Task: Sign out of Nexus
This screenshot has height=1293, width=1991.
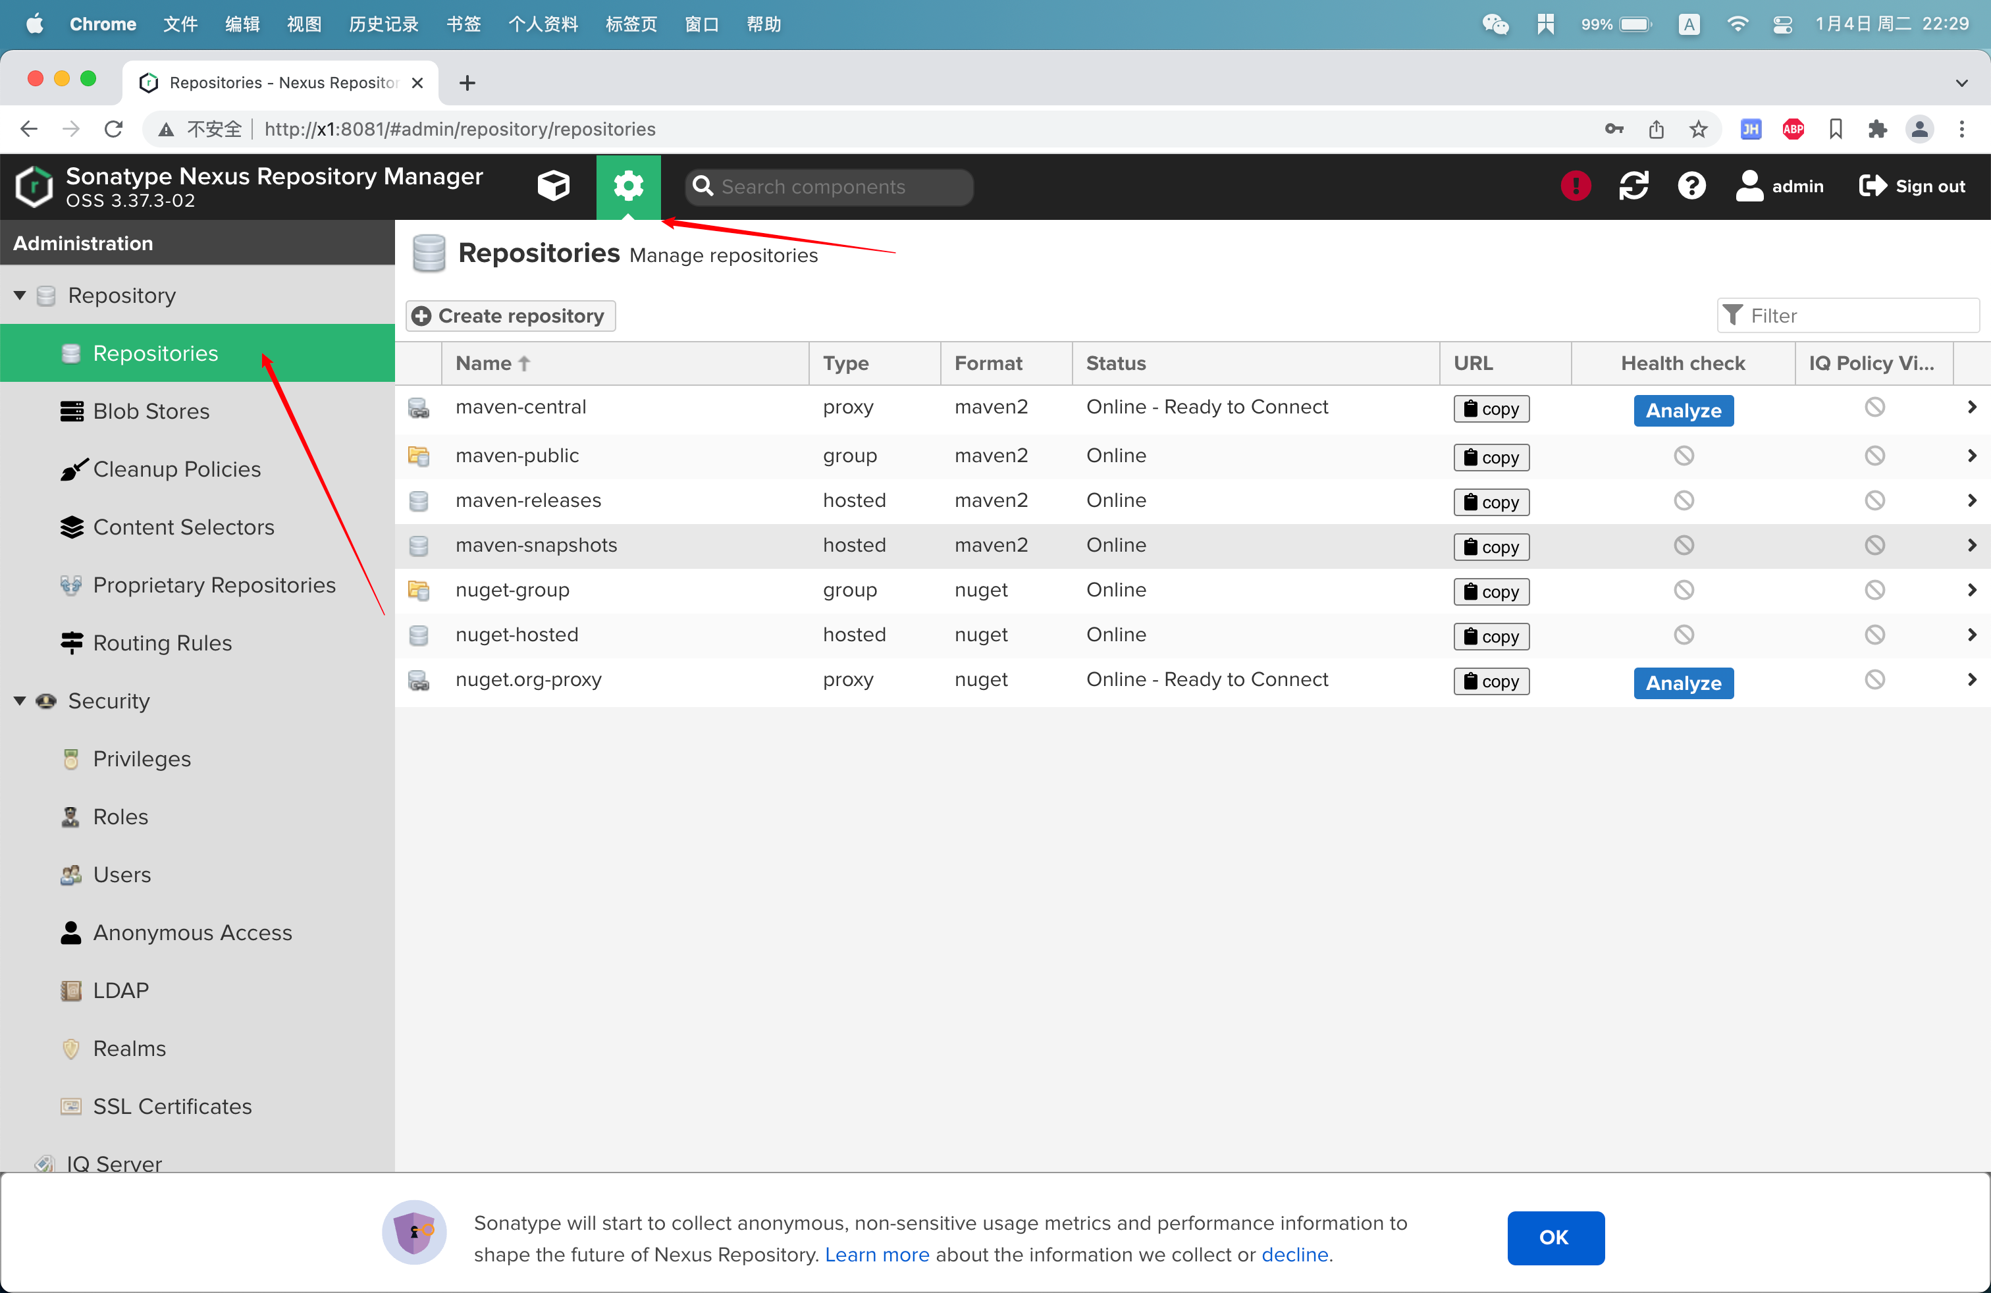Action: point(1911,186)
